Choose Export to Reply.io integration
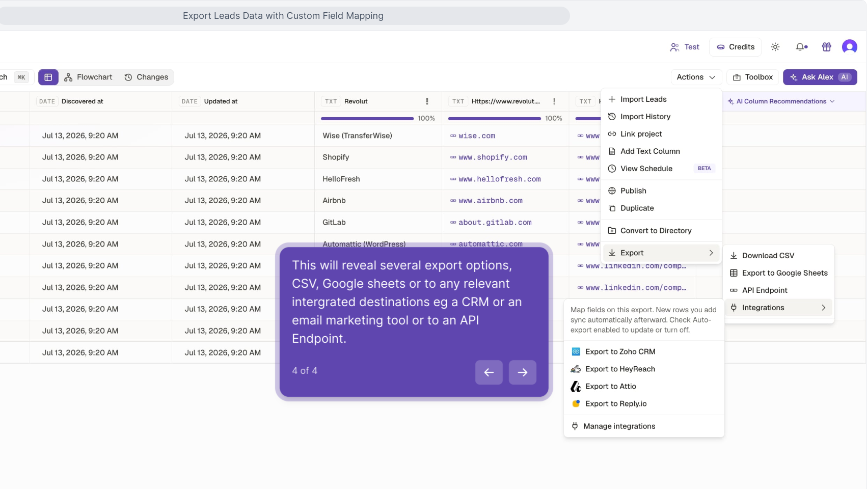This screenshot has height=489, width=867. pos(644,403)
